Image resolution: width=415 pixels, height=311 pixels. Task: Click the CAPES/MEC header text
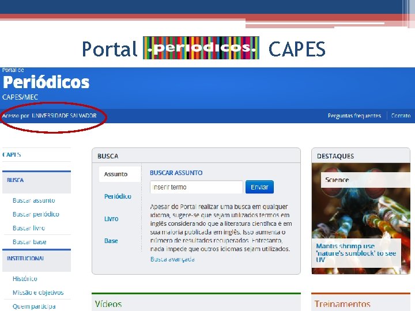[x=20, y=97]
